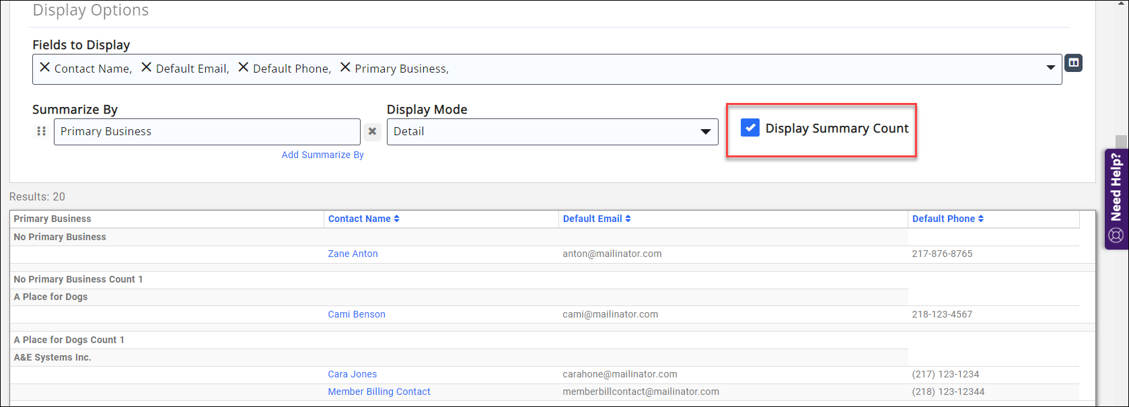Screen dimensions: 1129x407
Task: Click the Need Help lifebuoy icon
Action: (1116, 235)
